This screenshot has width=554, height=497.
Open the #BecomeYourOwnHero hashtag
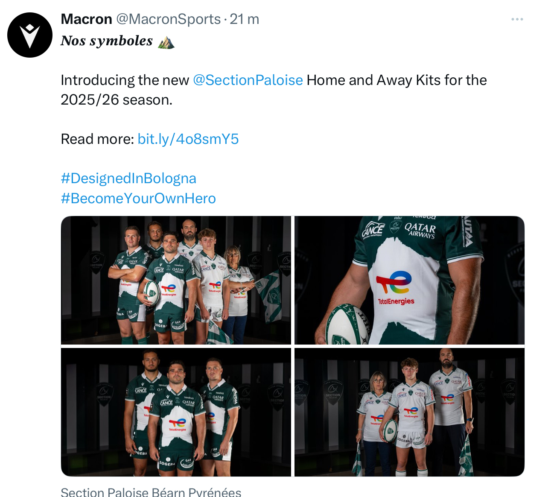point(138,199)
